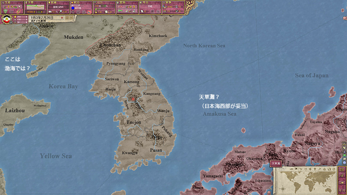Open the 外交 diplomacy tab

[x=150, y=7]
